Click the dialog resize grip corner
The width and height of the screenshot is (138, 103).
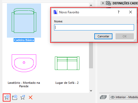click(135, 40)
